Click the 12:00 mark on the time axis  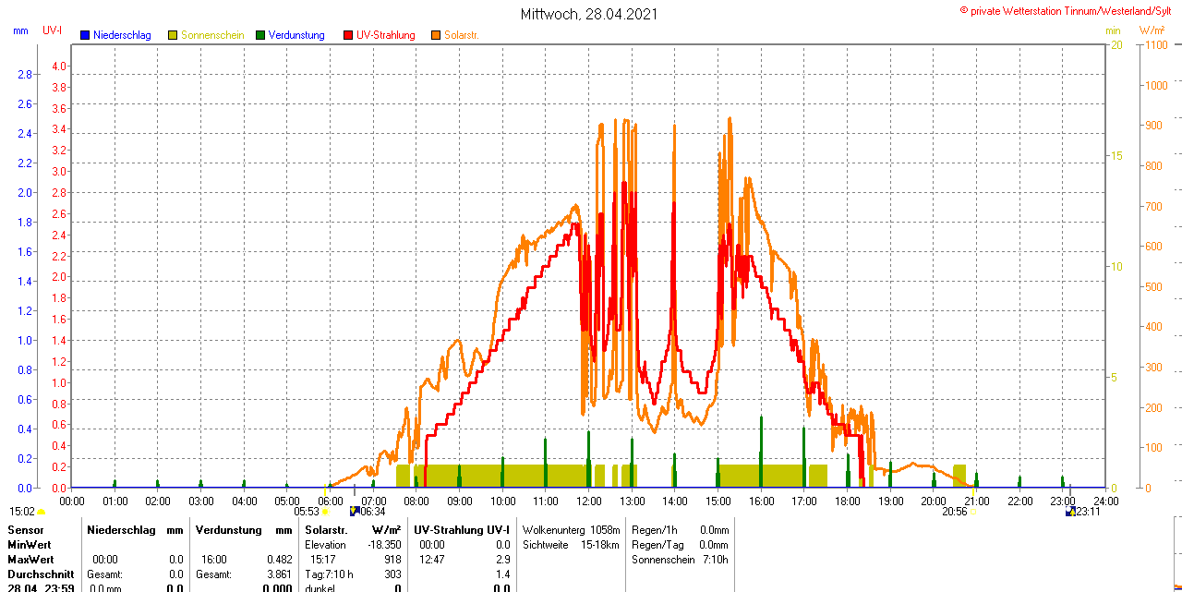click(588, 501)
